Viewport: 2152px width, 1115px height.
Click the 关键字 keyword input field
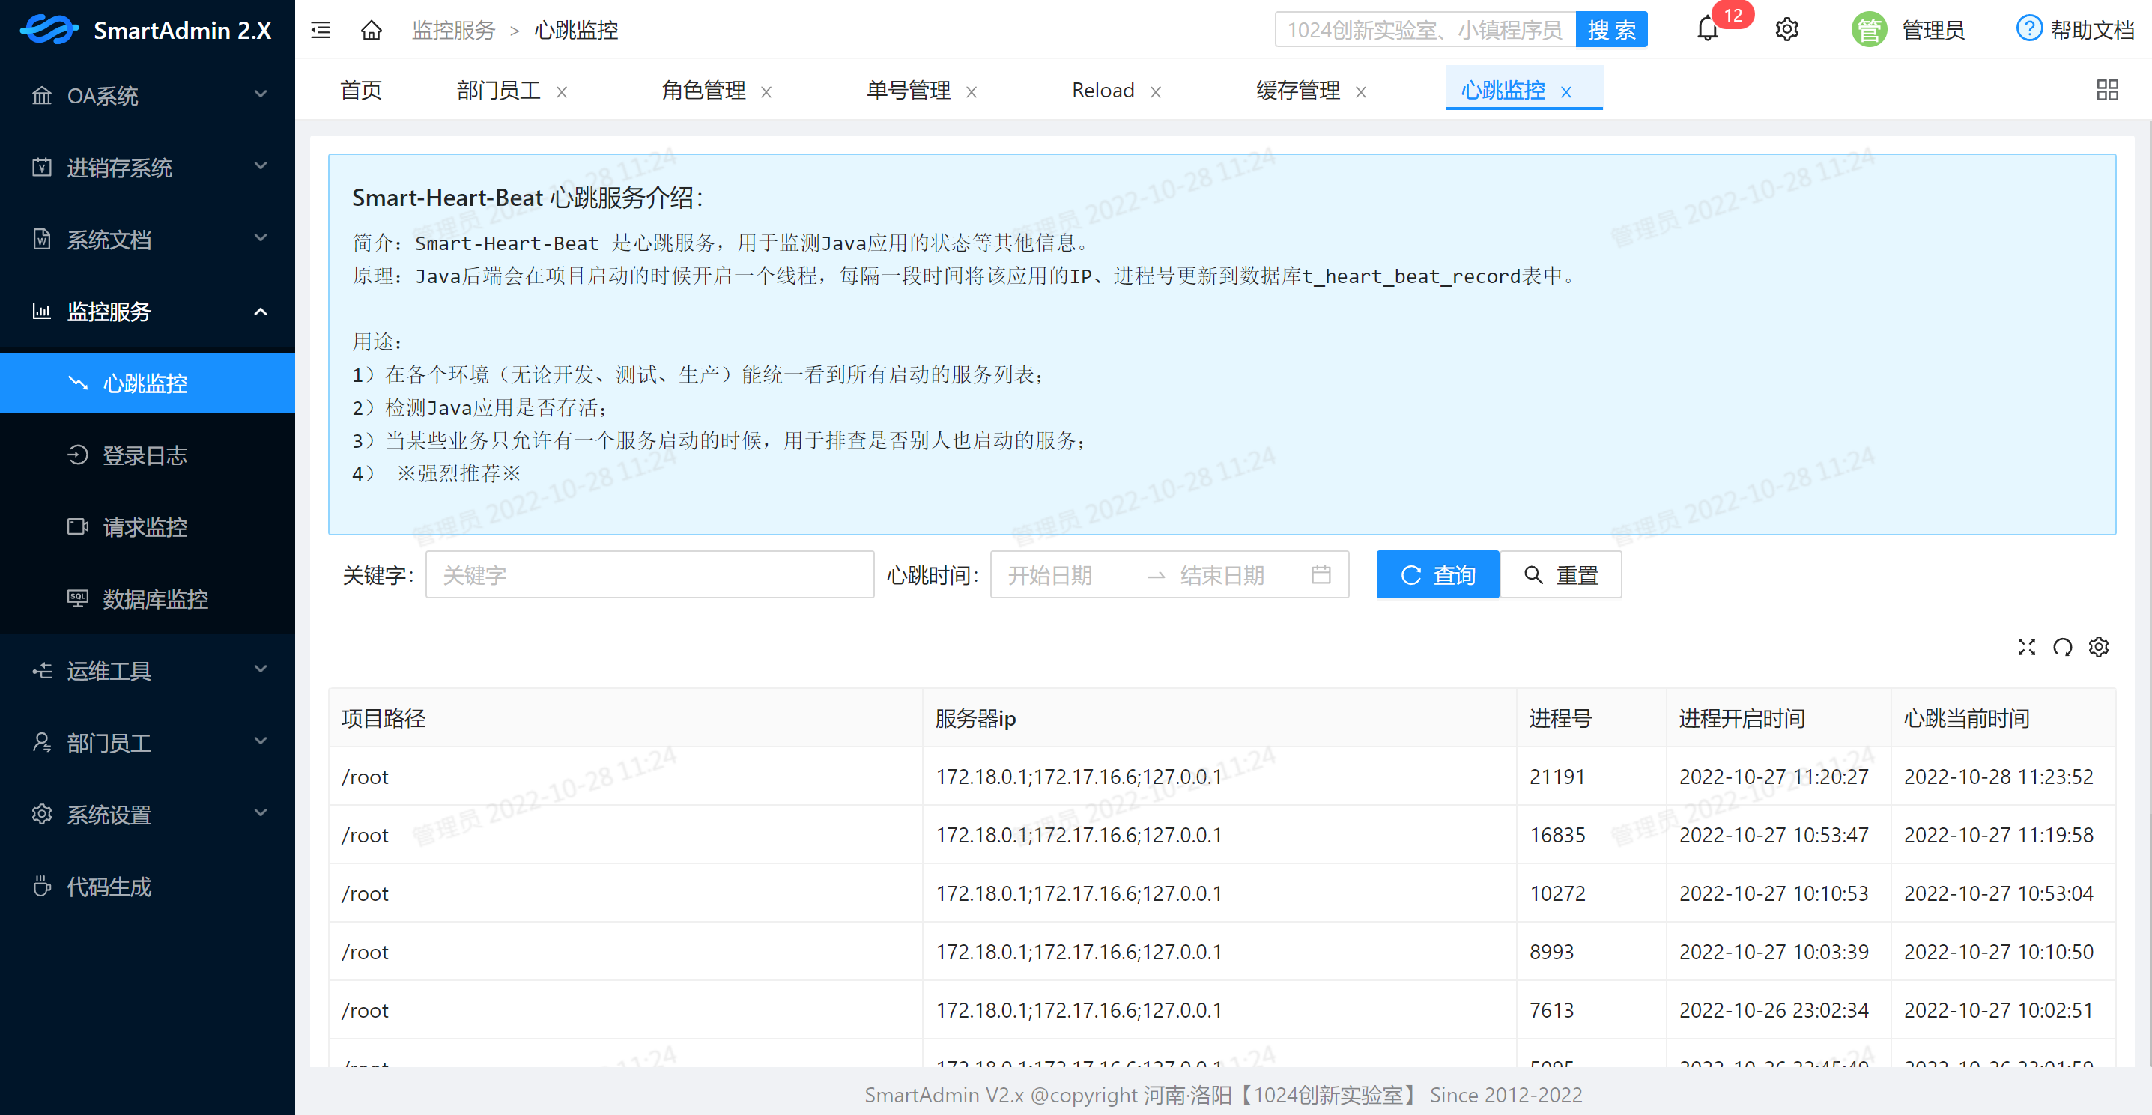coord(649,574)
